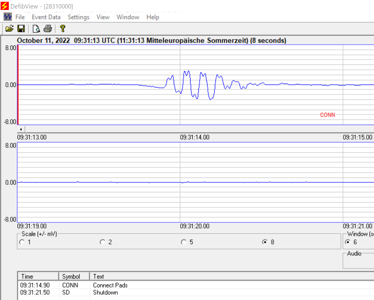Click the red cursor line at trace start
Screen dimensions: 374x300
pos(18,85)
